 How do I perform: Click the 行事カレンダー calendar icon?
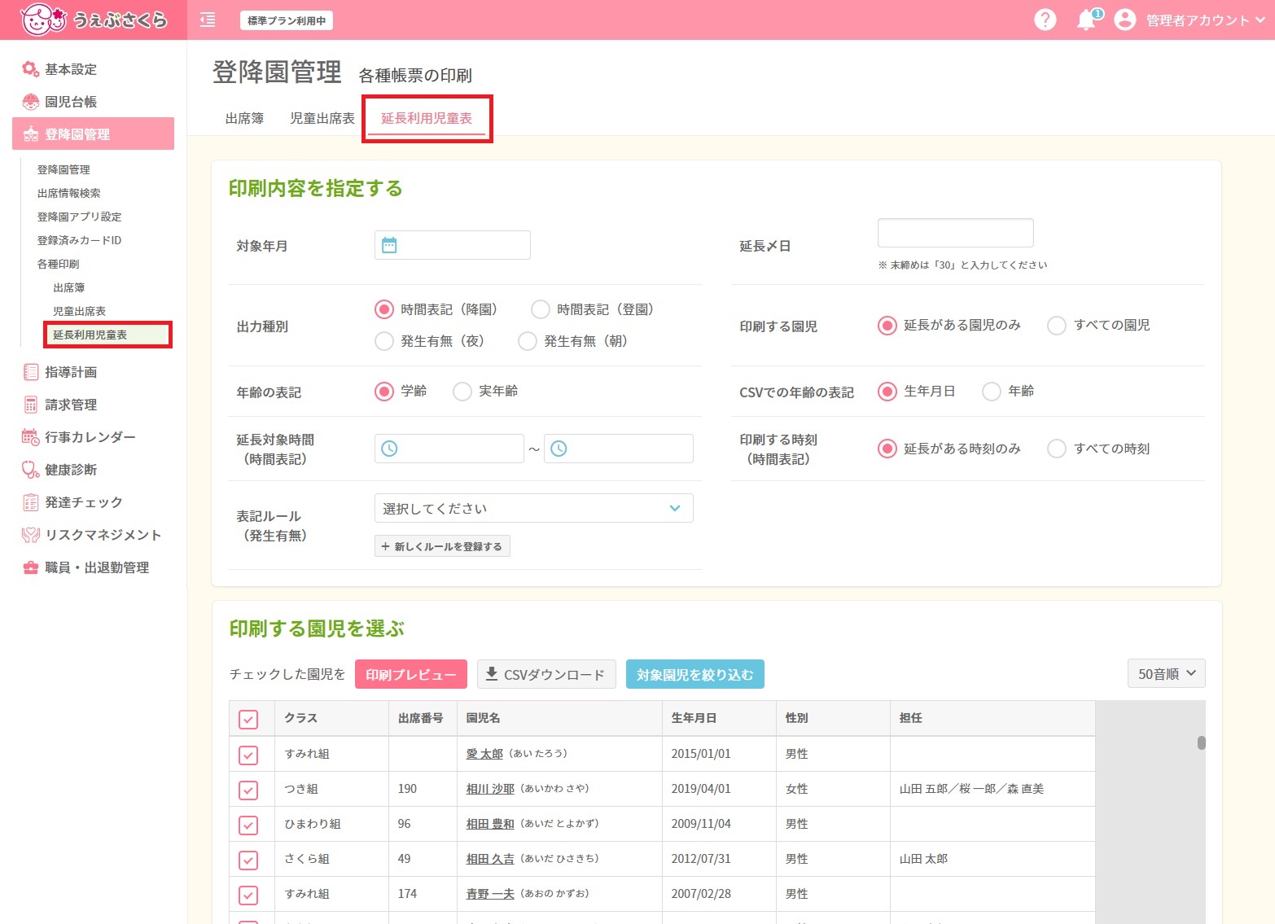click(x=30, y=437)
